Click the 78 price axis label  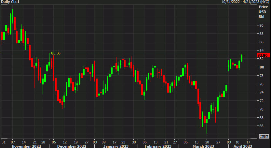261,76
